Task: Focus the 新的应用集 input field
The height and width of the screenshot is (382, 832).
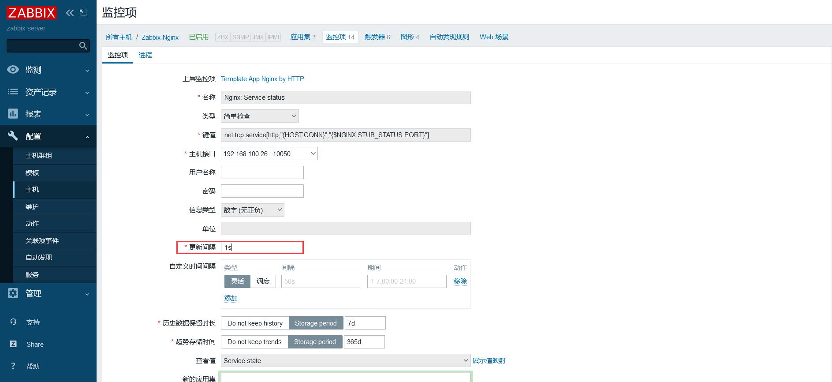Action: point(346,378)
